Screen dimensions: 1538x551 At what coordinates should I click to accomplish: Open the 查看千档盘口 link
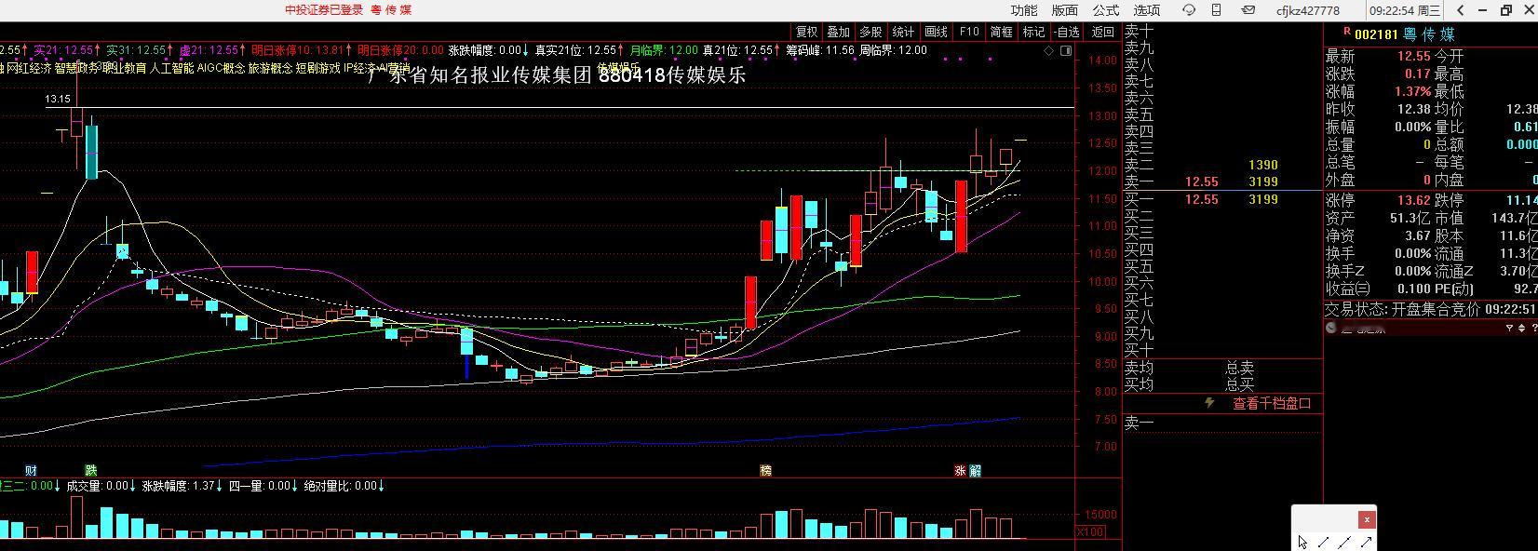point(1272,403)
